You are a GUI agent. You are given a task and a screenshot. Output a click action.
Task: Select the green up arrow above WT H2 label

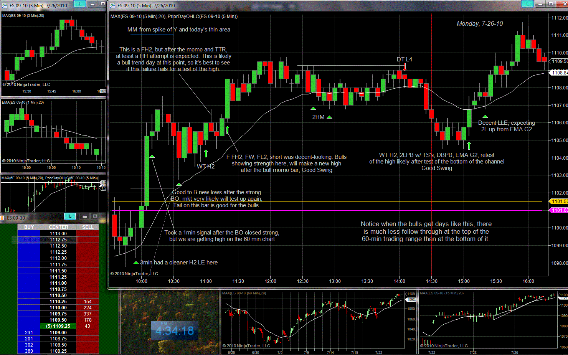click(206, 153)
